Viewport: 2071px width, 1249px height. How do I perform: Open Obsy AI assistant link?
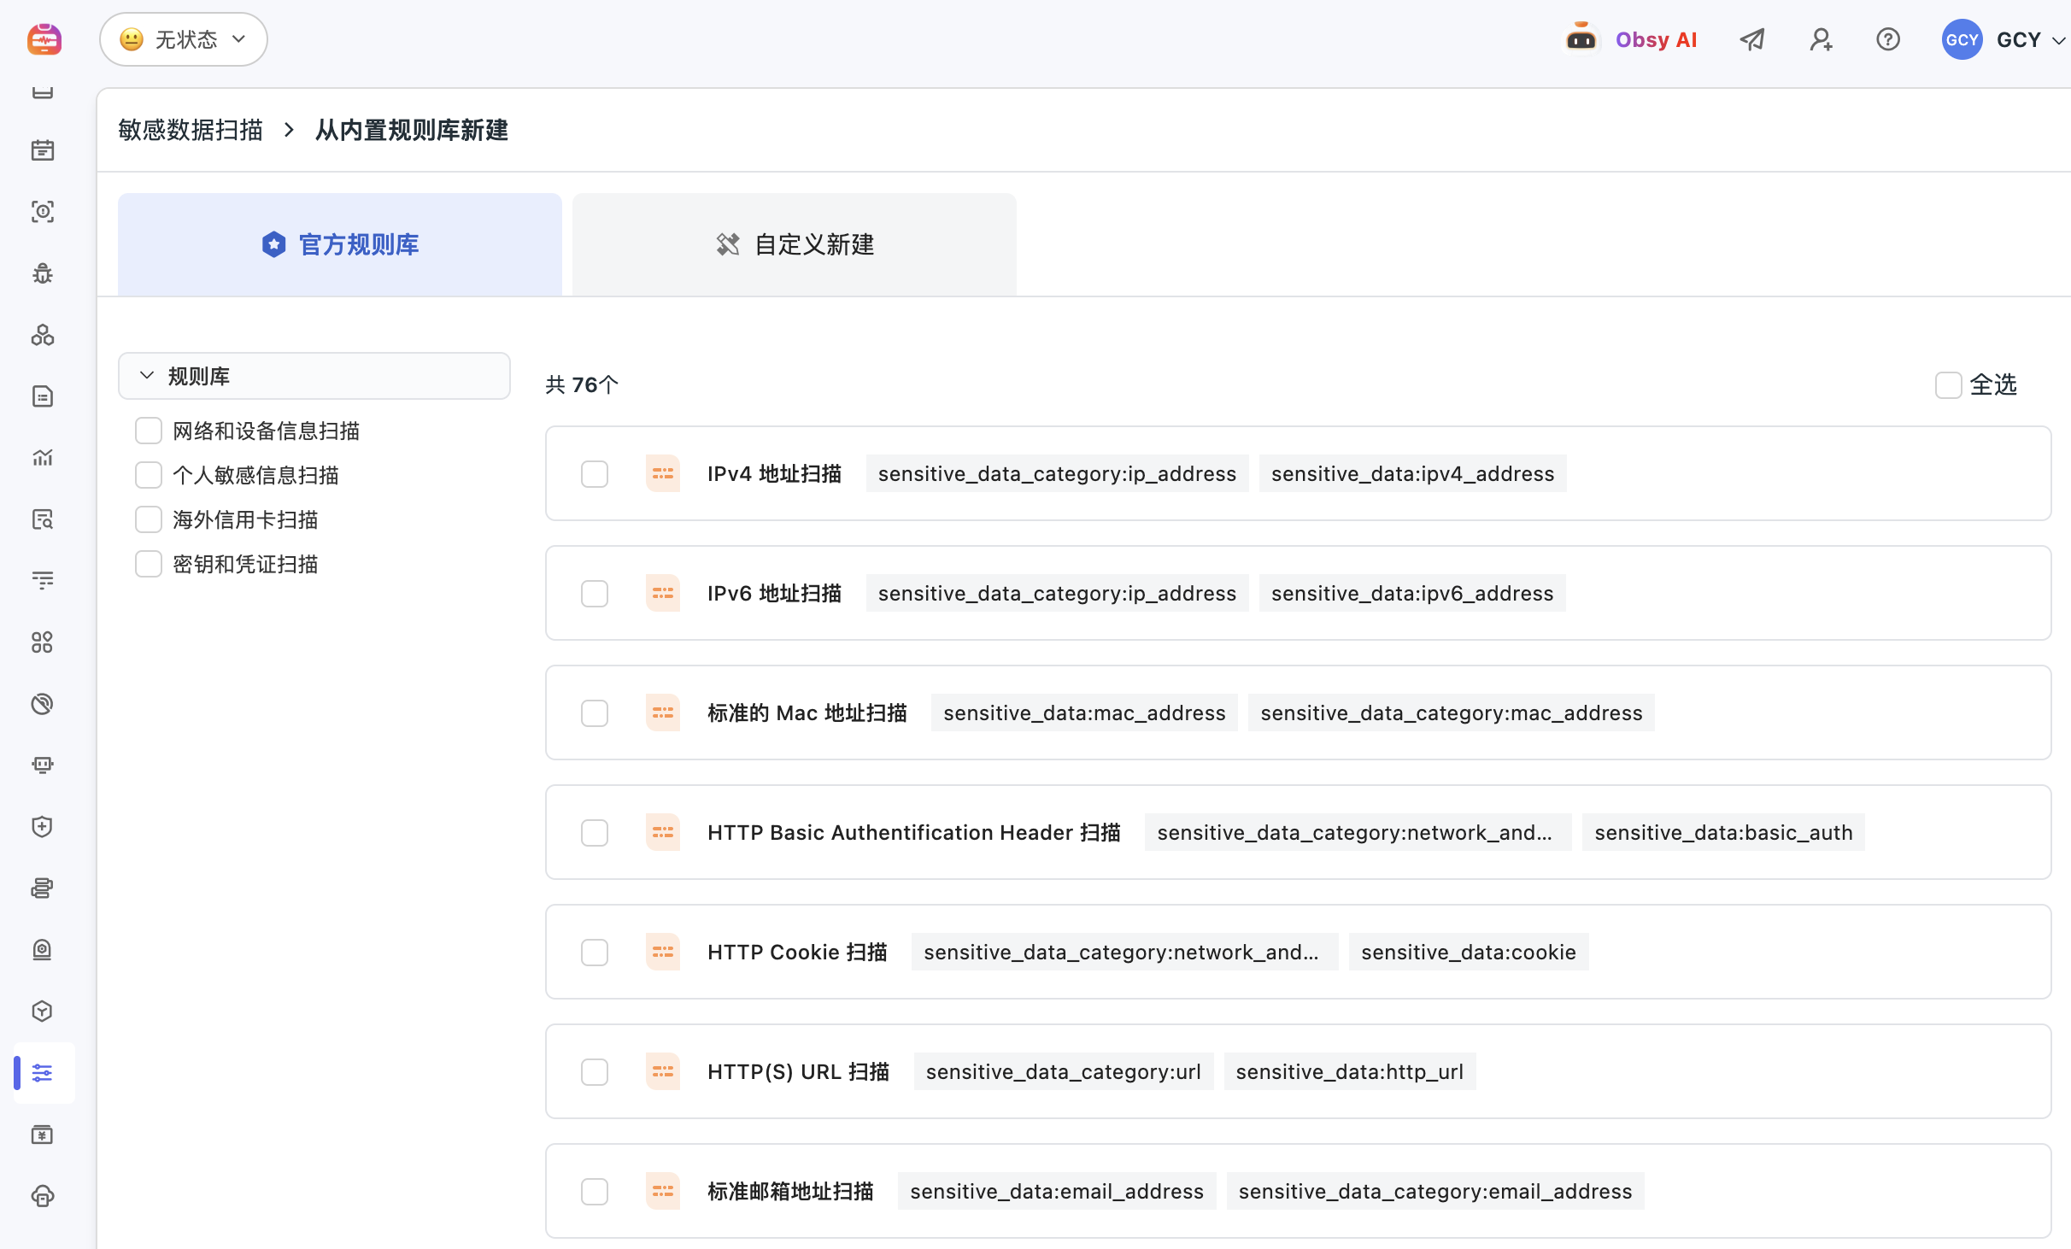pyautogui.click(x=1656, y=39)
